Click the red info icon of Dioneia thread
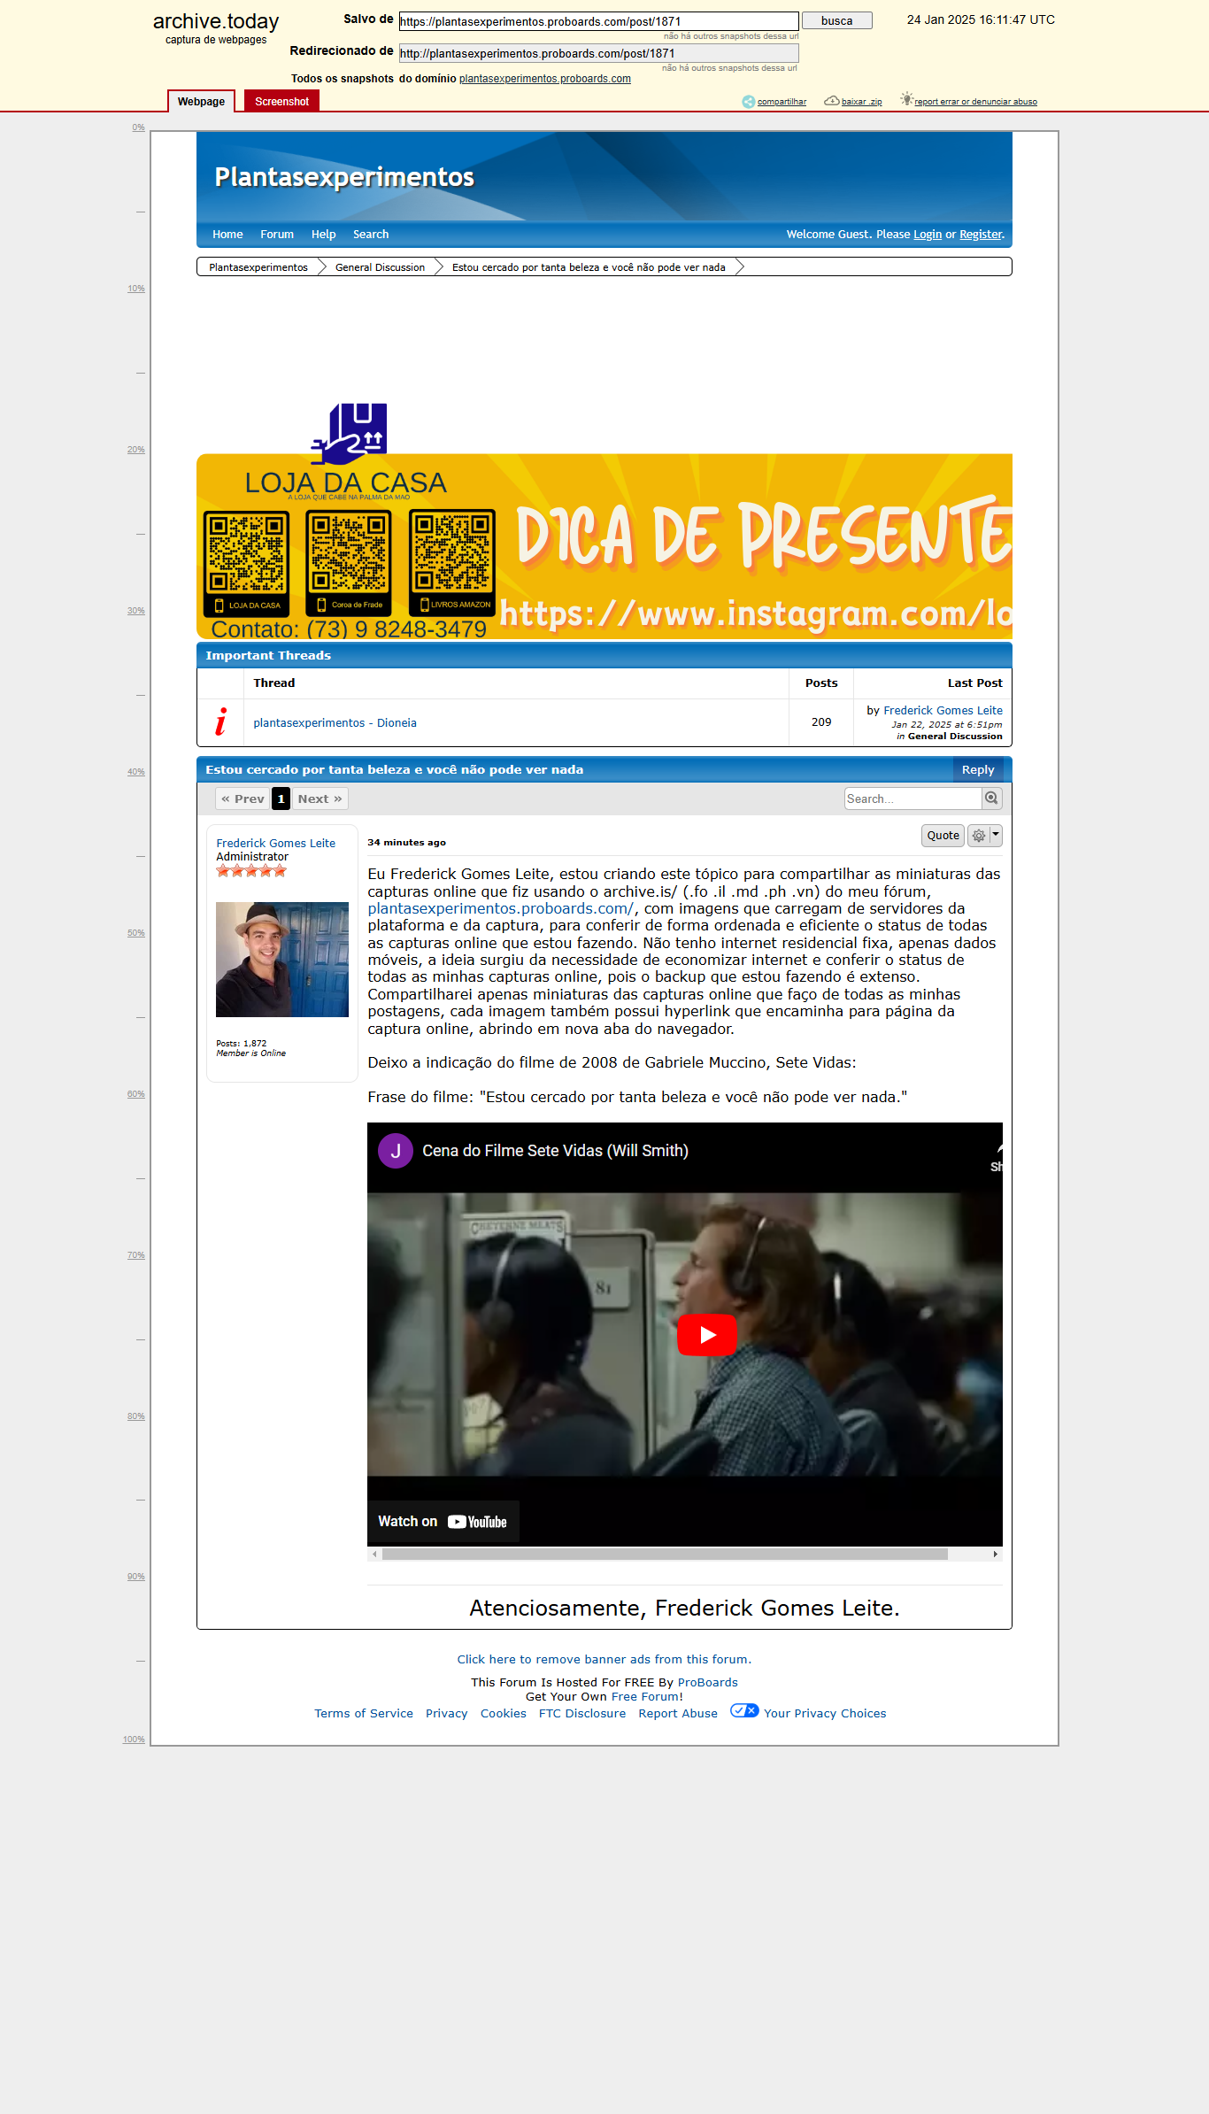This screenshot has height=2114, width=1209. click(220, 722)
